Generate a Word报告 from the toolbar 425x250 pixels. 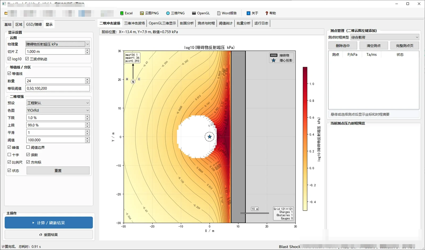point(227,13)
